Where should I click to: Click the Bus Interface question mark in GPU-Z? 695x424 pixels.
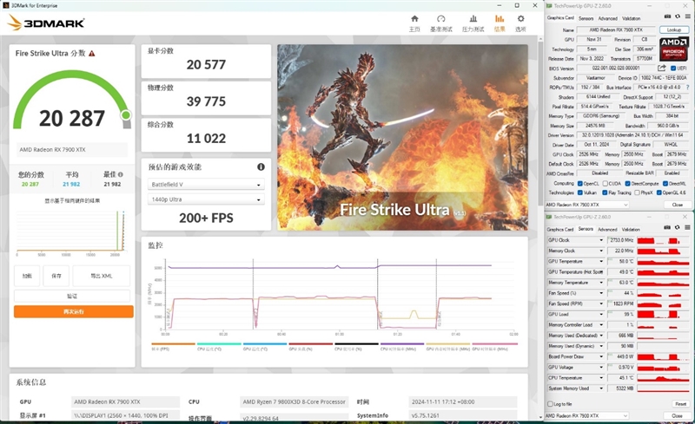click(x=687, y=88)
